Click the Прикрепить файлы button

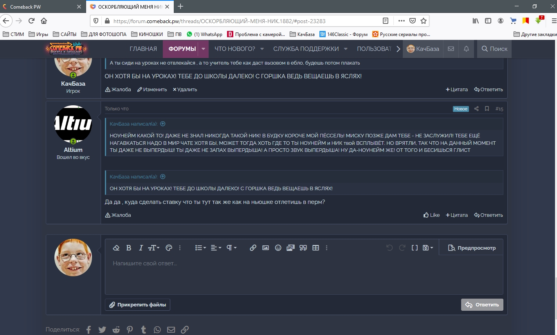click(137, 304)
